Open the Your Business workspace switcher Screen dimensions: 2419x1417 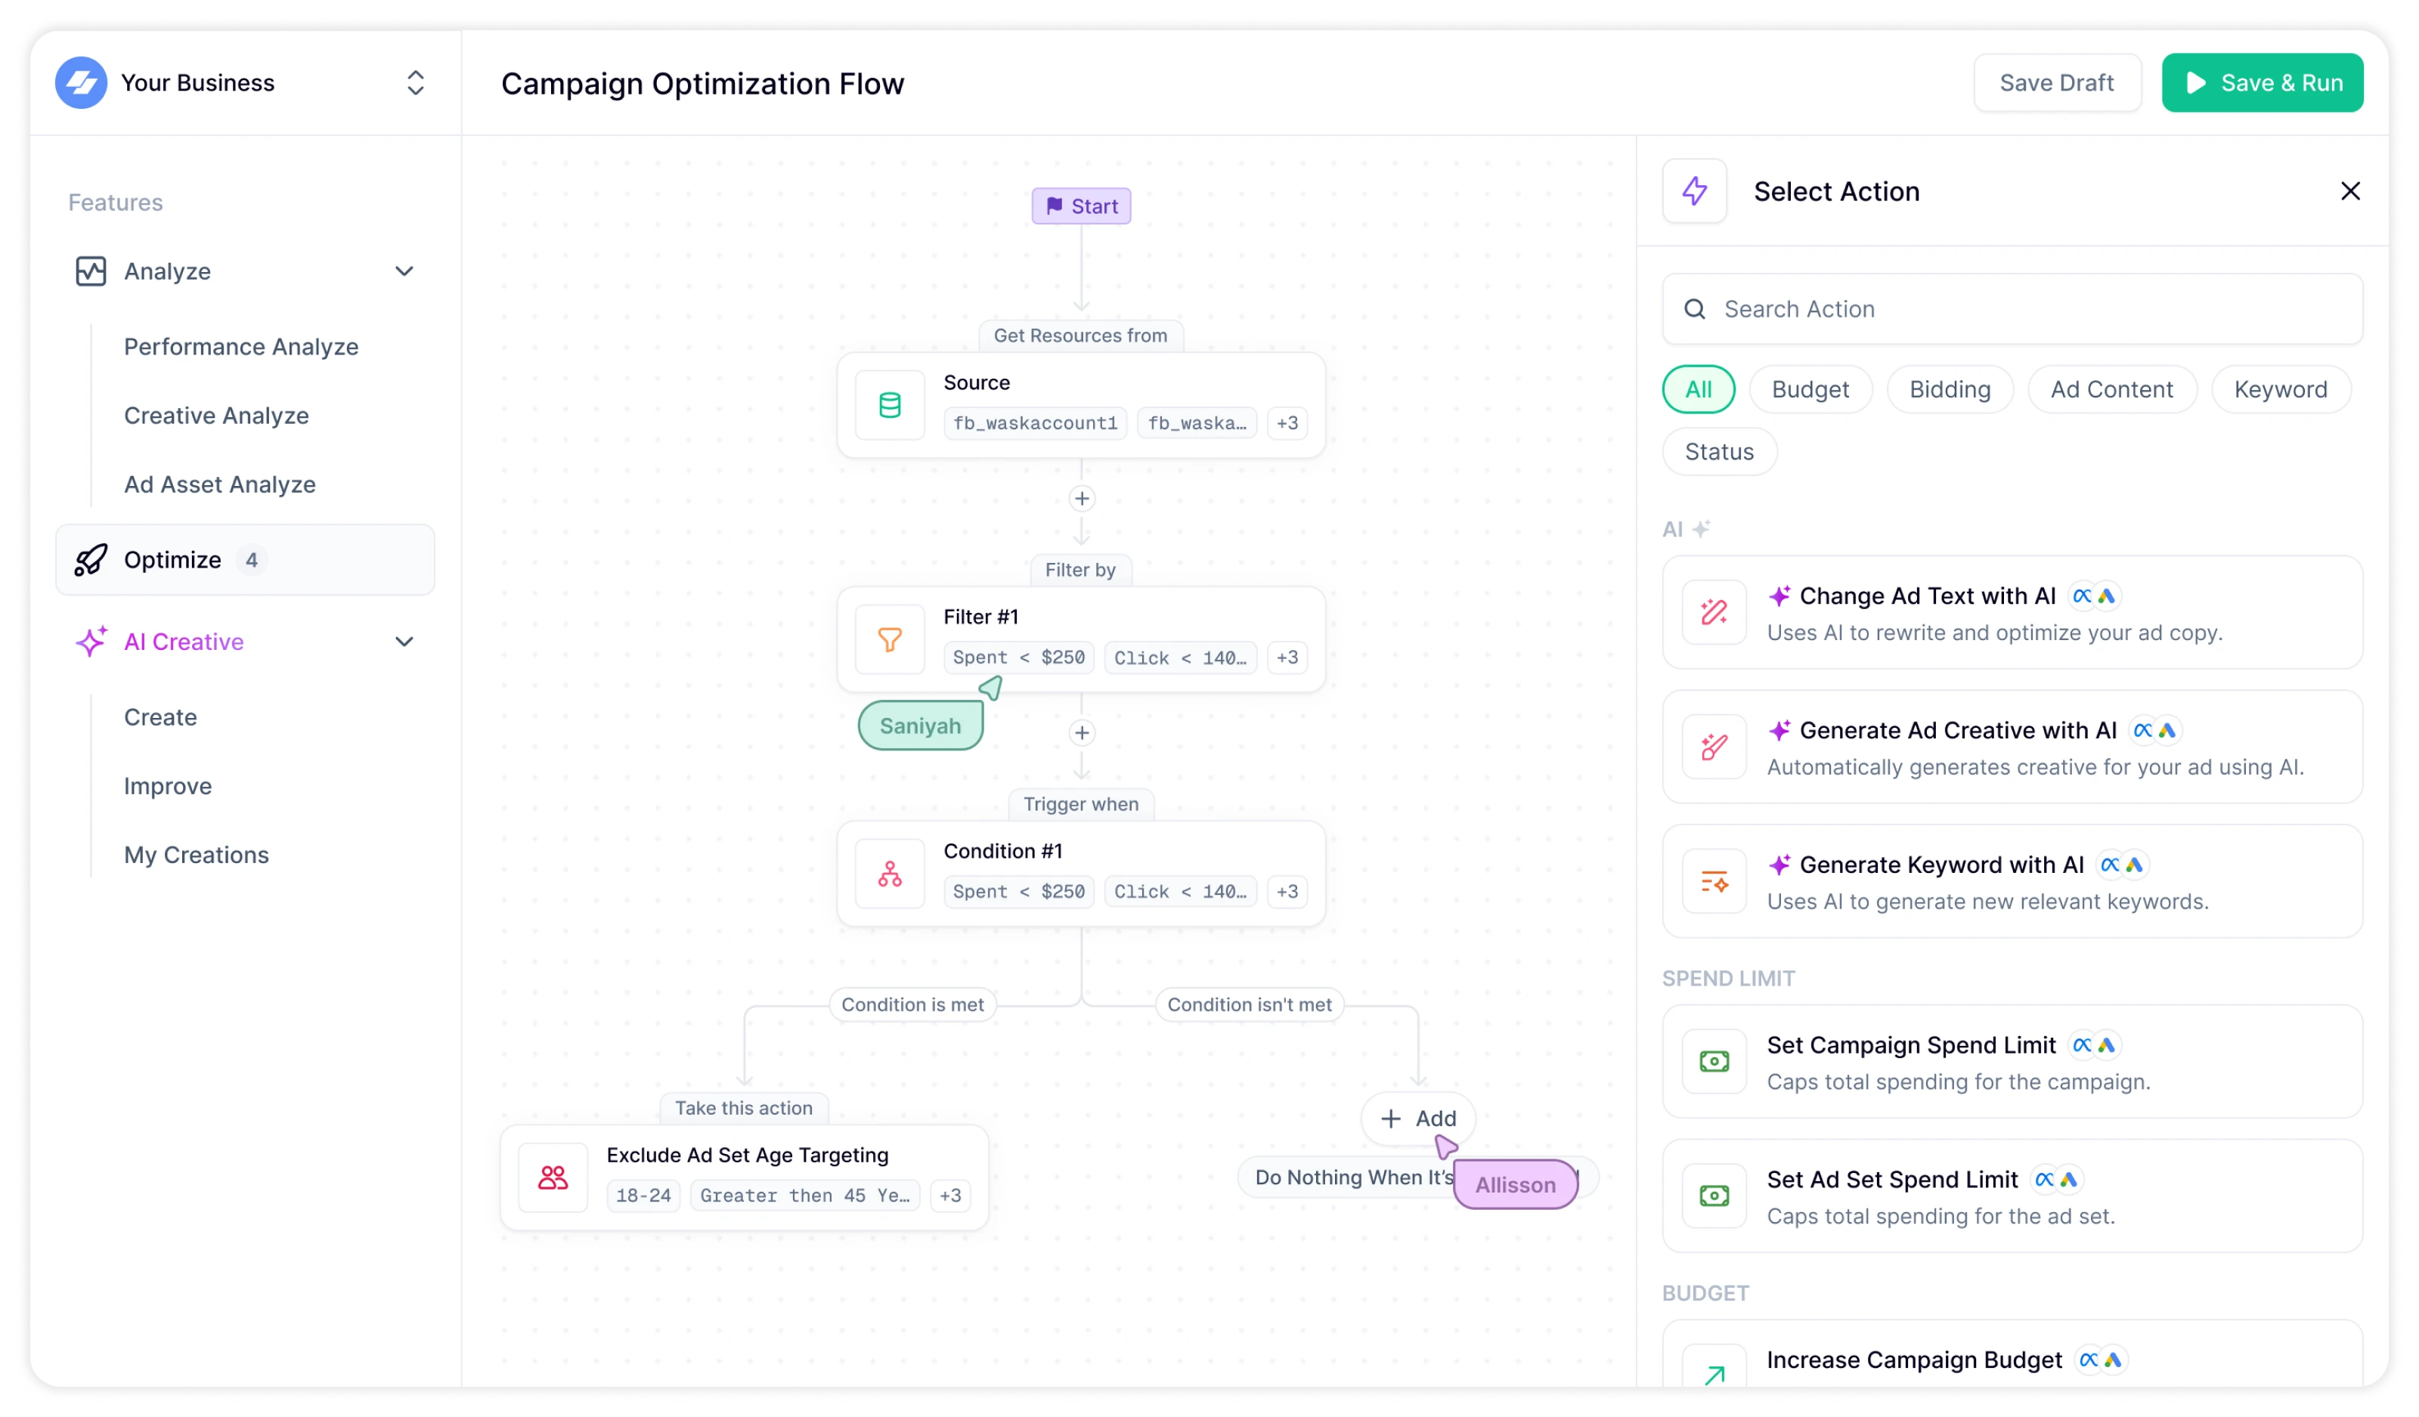click(x=415, y=82)
